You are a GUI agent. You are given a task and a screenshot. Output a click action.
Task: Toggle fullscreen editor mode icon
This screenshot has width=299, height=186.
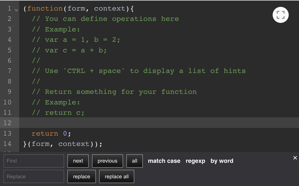click(x=280, y=15)
